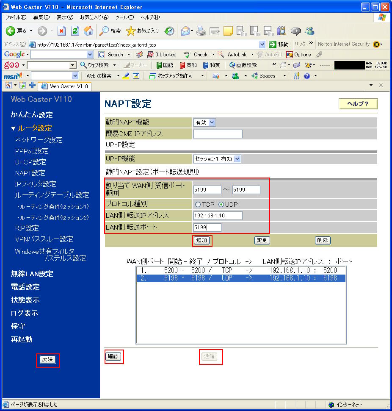
Task: Open the IPフィルタ設定 sidebar link
Action: click(x=36, y=184)
